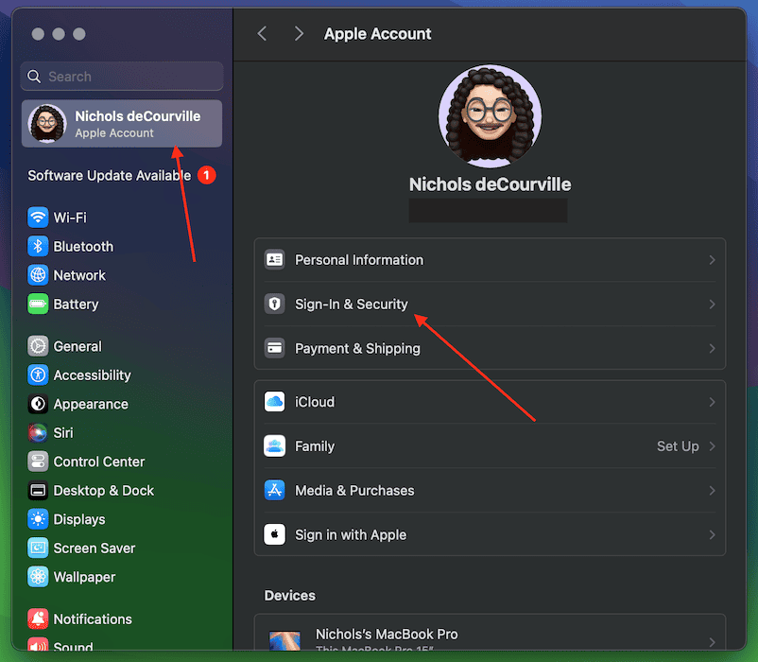This screenshot has height=662, width=758.
Task: Go to Appearance settings
Action: pyautogui.click(x=90, y=405)
